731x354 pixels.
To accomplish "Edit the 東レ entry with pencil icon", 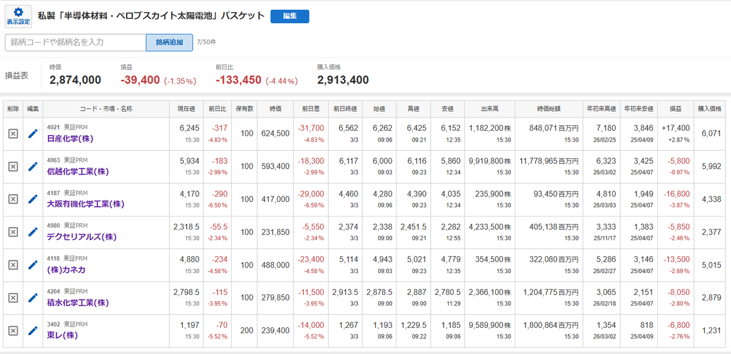I will point(33,330).
